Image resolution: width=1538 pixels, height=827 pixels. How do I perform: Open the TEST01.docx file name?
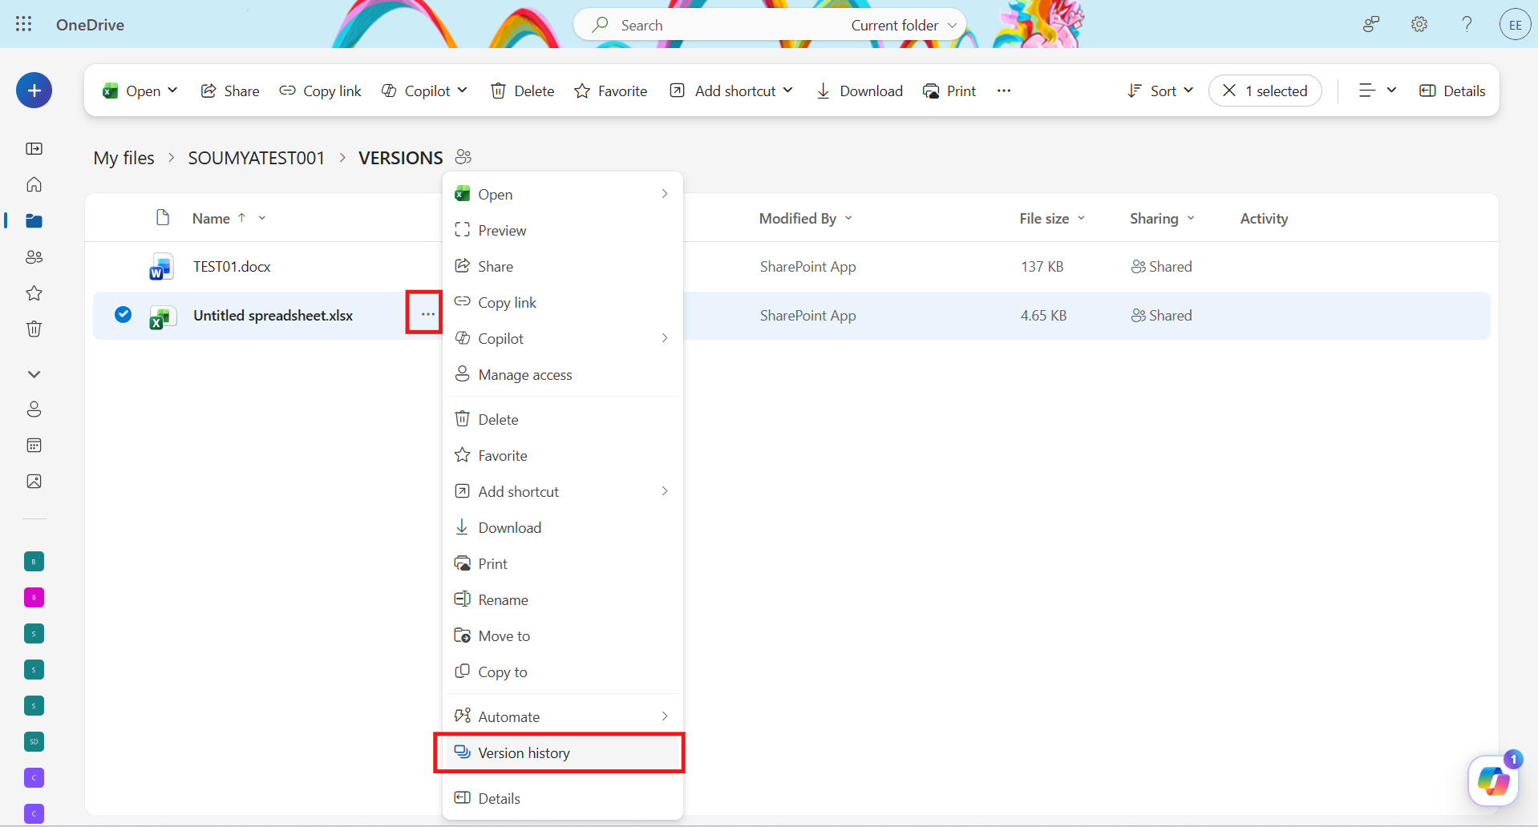click(232, 267)
